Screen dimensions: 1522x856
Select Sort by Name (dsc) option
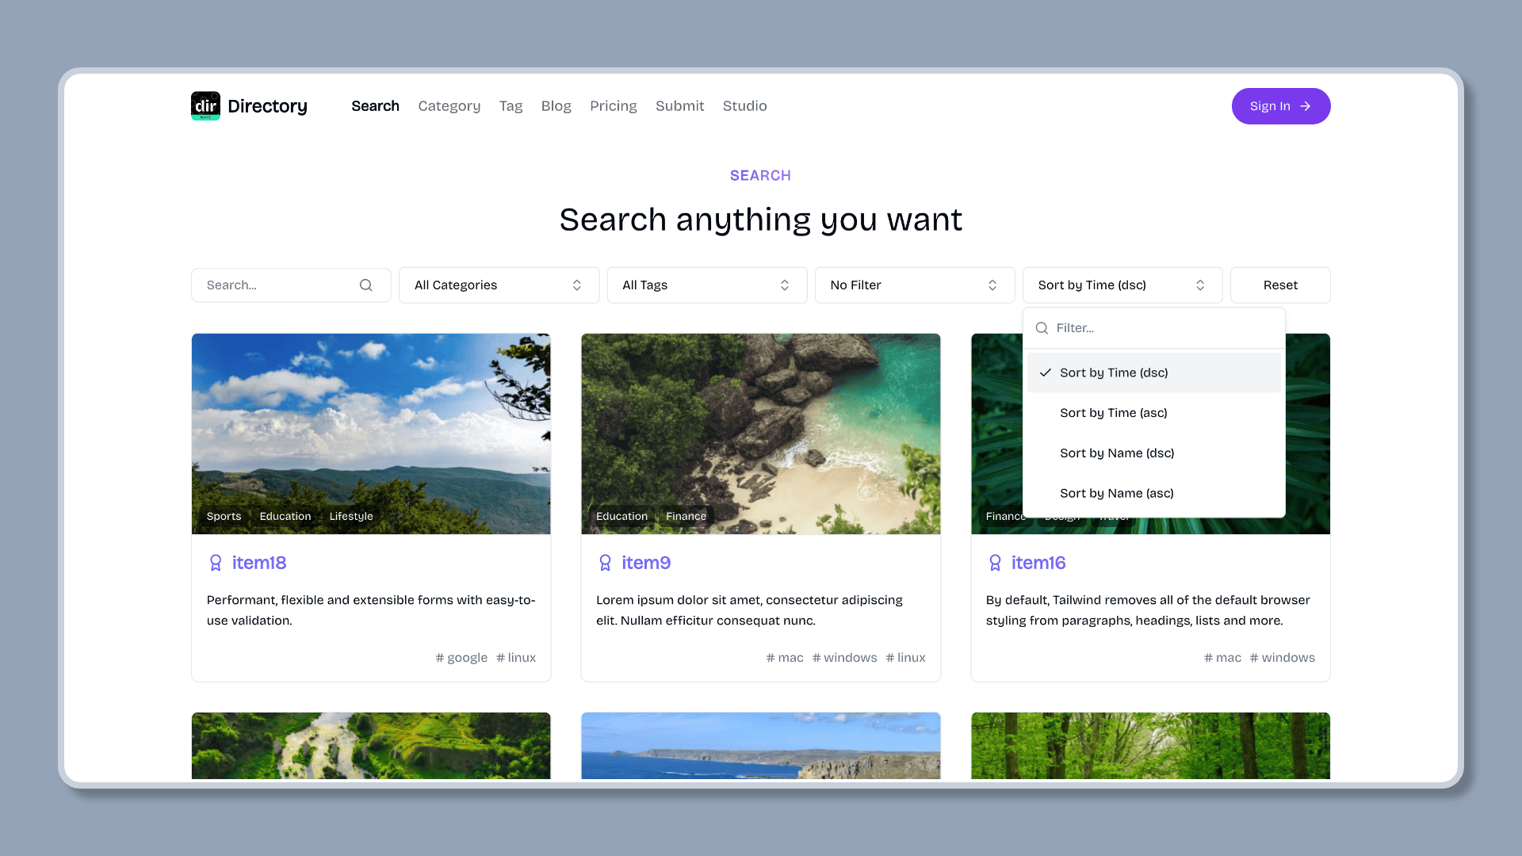pos(1116,453)
